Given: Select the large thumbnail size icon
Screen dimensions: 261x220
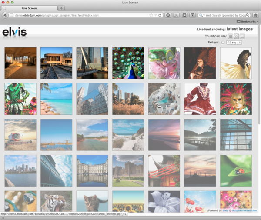Looking at the screenshot, I should [x=243, y=36].
